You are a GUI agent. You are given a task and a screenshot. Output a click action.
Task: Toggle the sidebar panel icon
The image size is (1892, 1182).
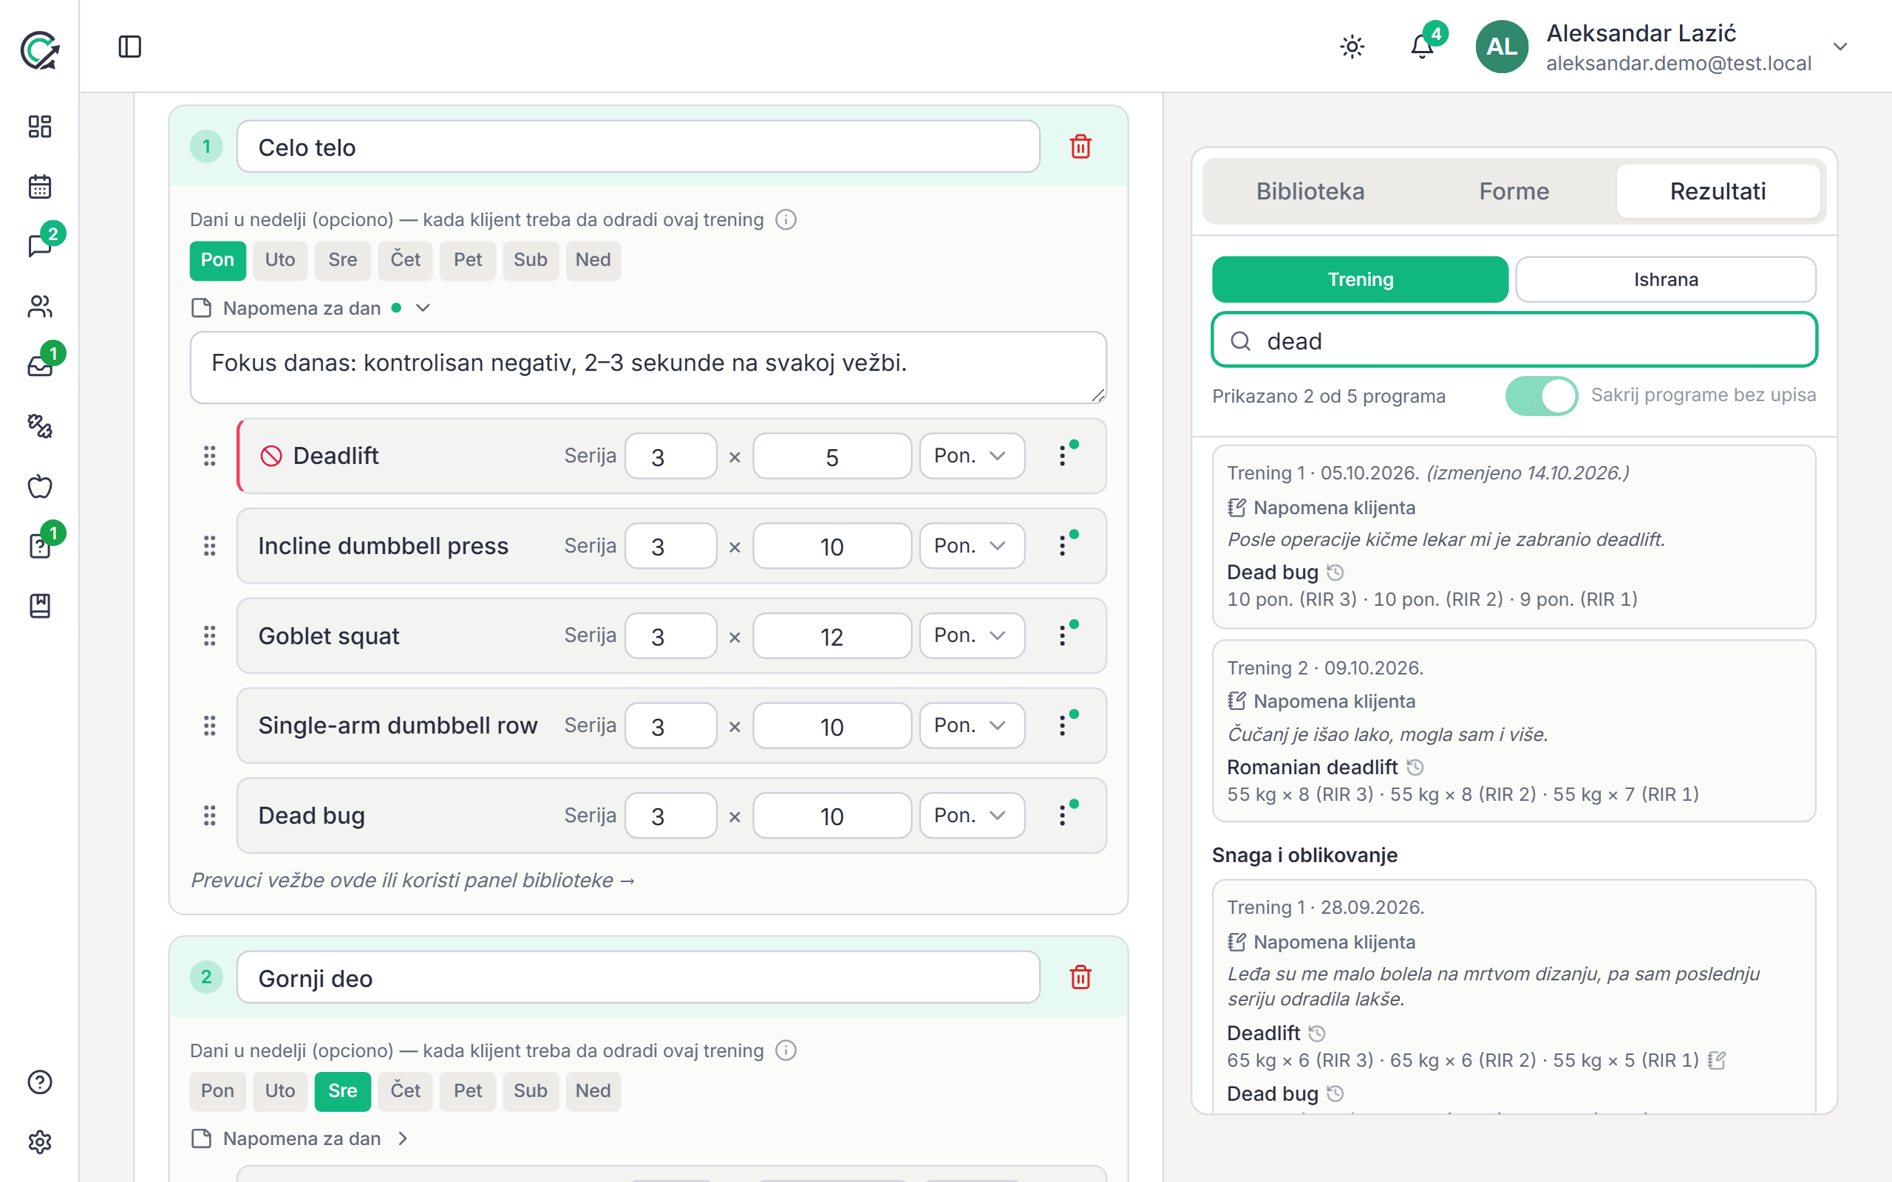pyautogui.click(x=130, y=47)
